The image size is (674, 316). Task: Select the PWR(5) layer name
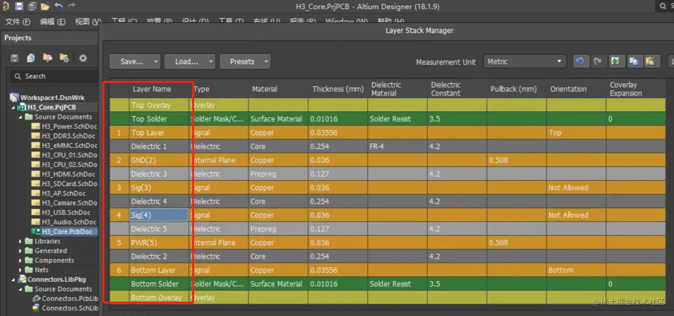pos(144,243)
